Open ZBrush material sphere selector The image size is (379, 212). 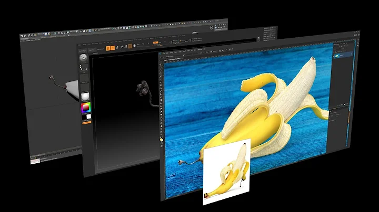point(85,97)
